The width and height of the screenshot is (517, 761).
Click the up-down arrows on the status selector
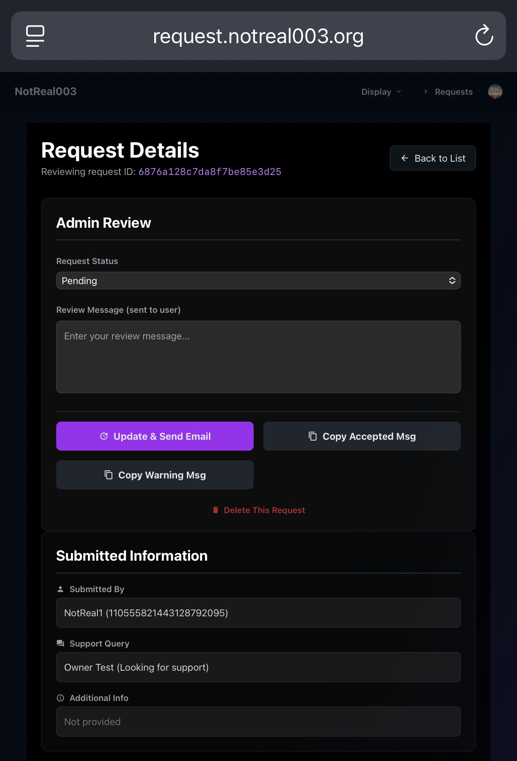(452, 281)
